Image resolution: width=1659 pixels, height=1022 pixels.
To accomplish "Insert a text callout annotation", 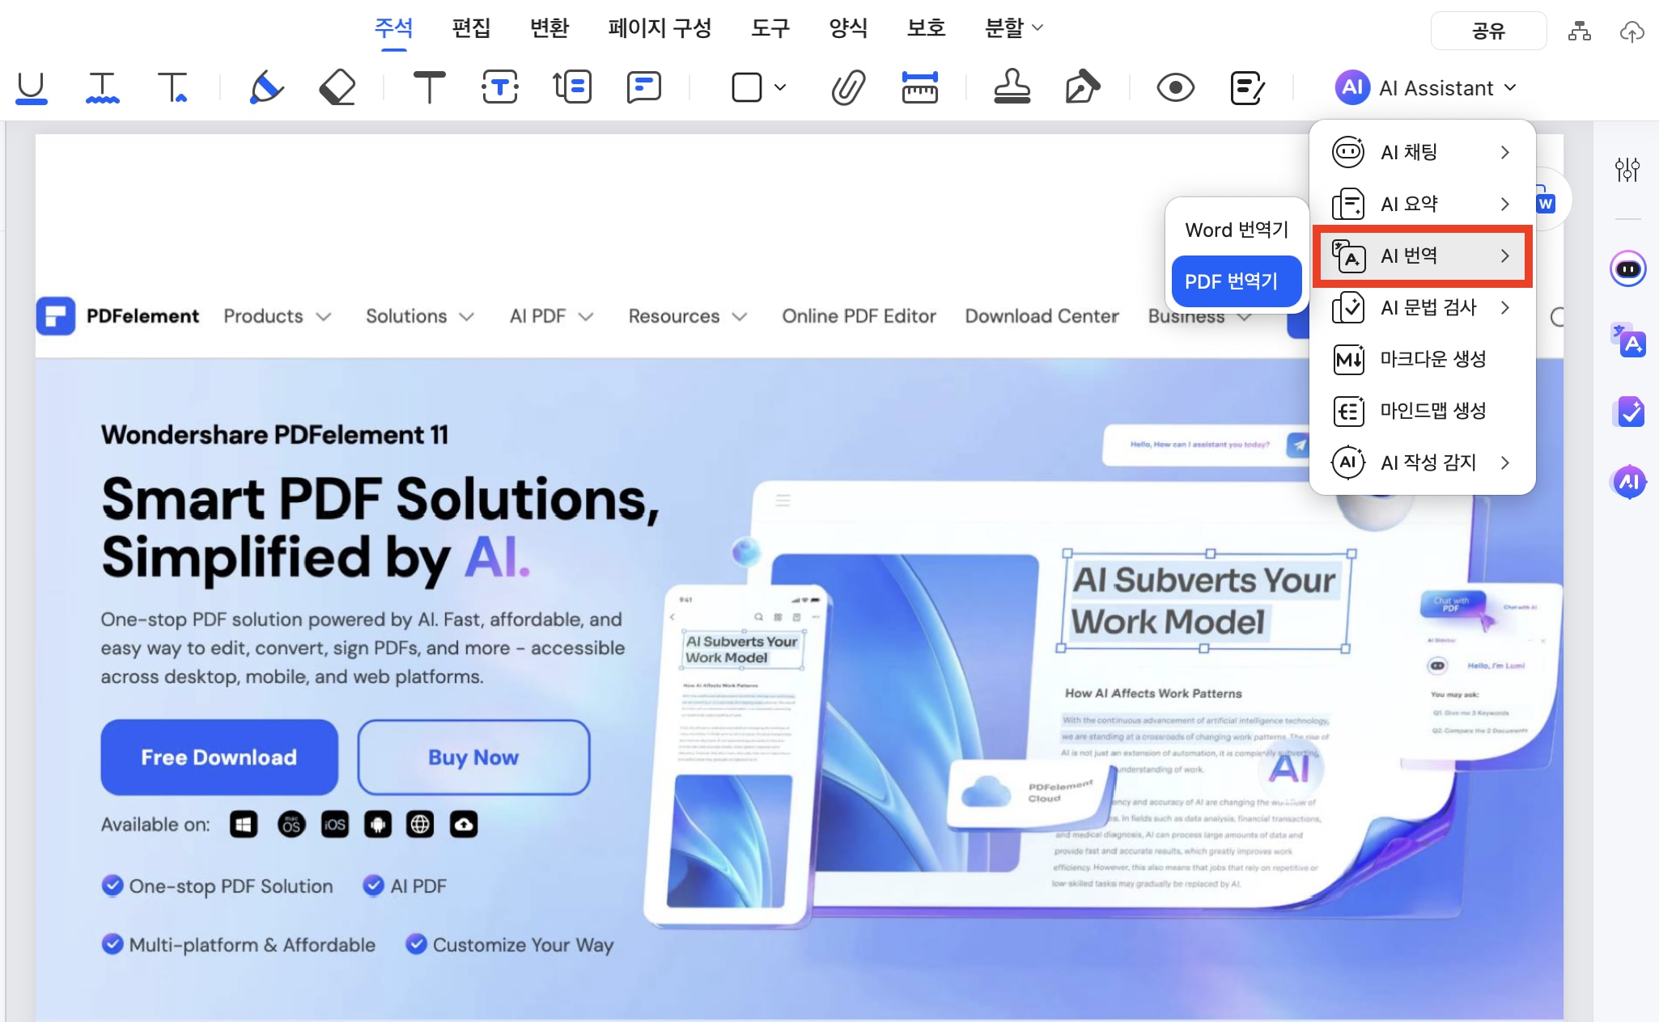I will (x=572, y=87).
